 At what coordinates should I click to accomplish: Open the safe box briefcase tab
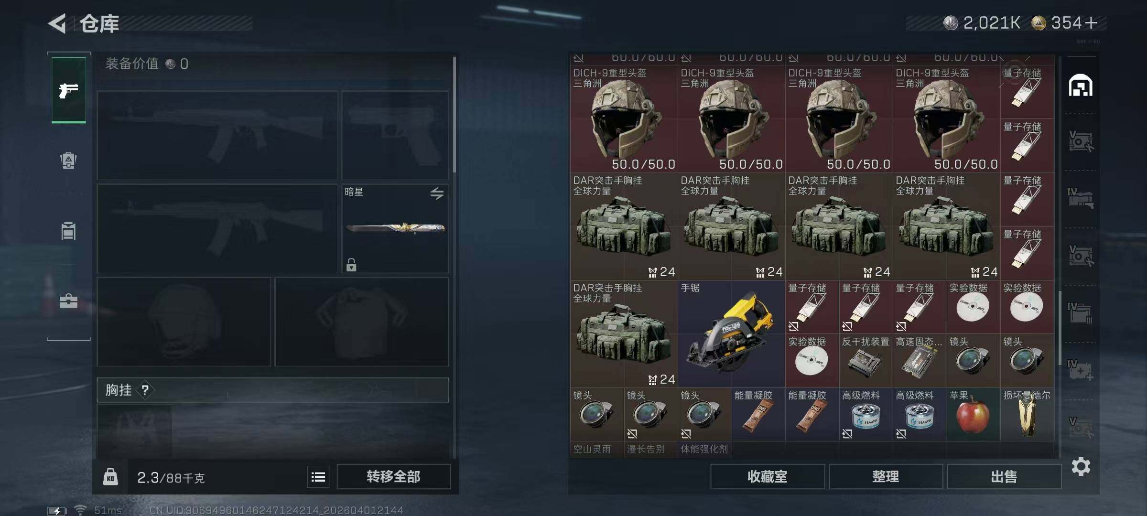click(x=68, y=301)
